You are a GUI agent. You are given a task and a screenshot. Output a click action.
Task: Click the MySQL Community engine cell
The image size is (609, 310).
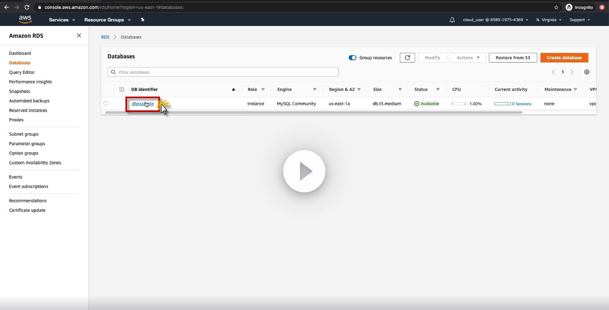pyautogui.click(x=296, y=104)
